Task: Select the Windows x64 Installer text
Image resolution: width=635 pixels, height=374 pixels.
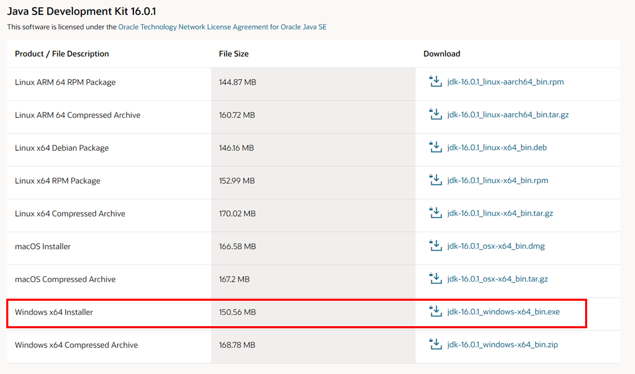Action: [54, 312]
